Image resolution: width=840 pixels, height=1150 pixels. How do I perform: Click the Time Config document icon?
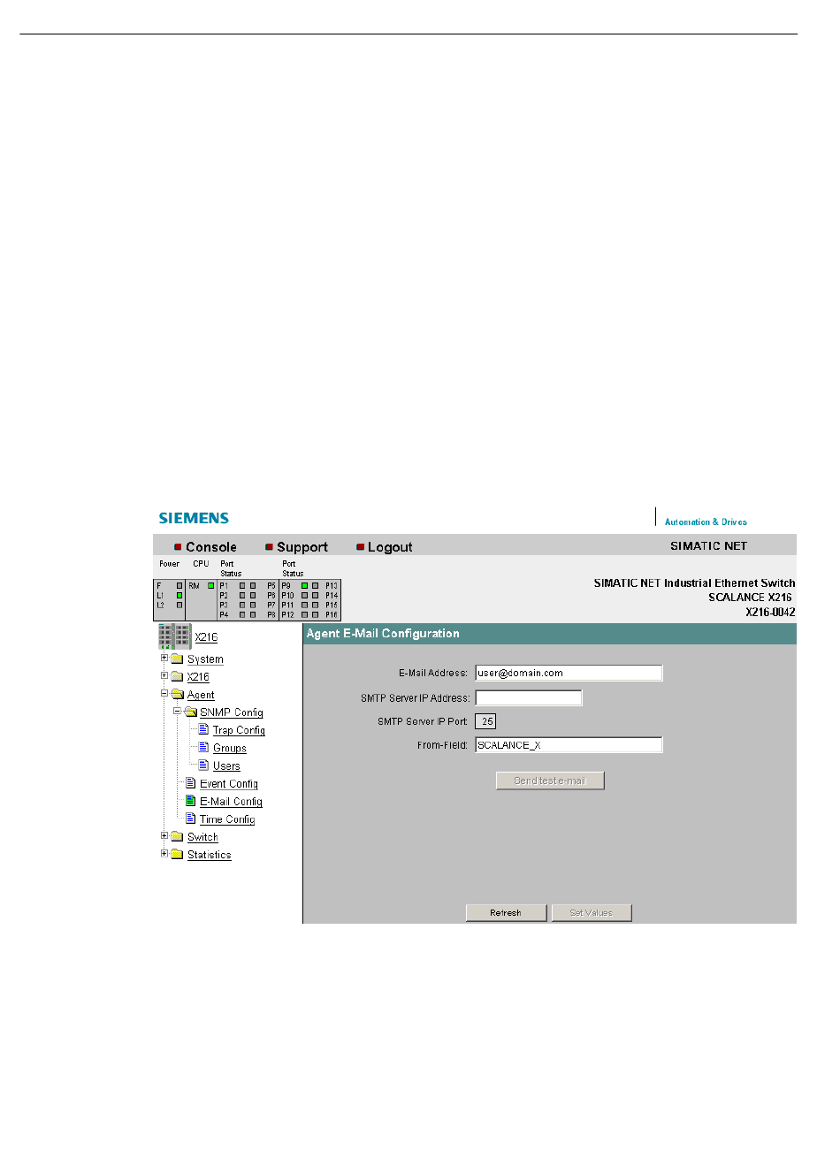click(190, 819)
